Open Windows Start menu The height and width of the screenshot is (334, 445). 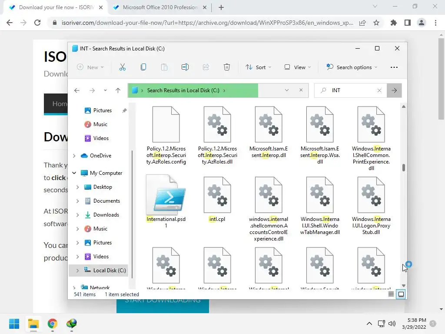pos(14,324)
